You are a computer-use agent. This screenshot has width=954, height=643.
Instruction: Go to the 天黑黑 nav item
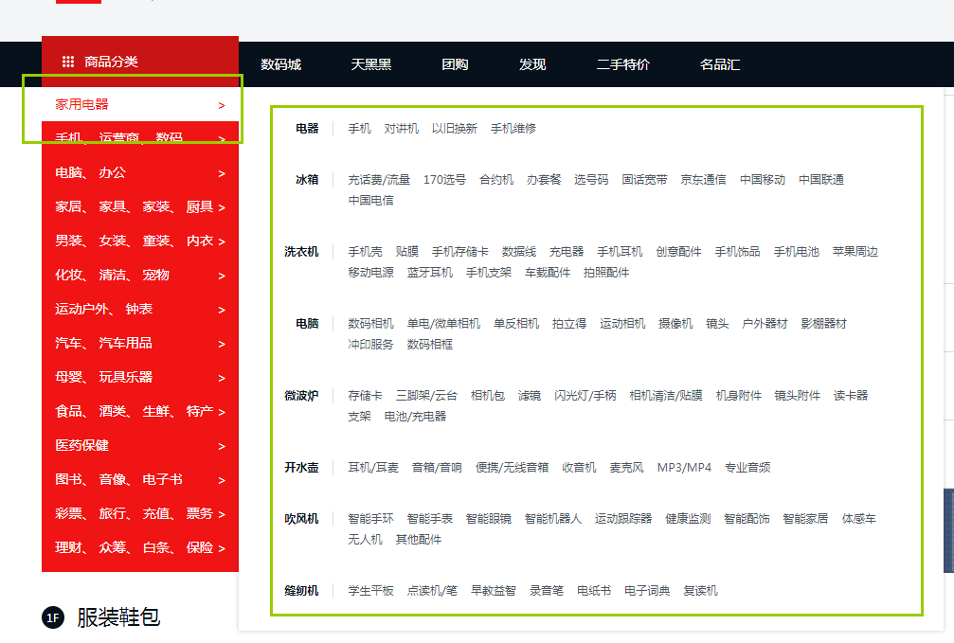(371, 64)
